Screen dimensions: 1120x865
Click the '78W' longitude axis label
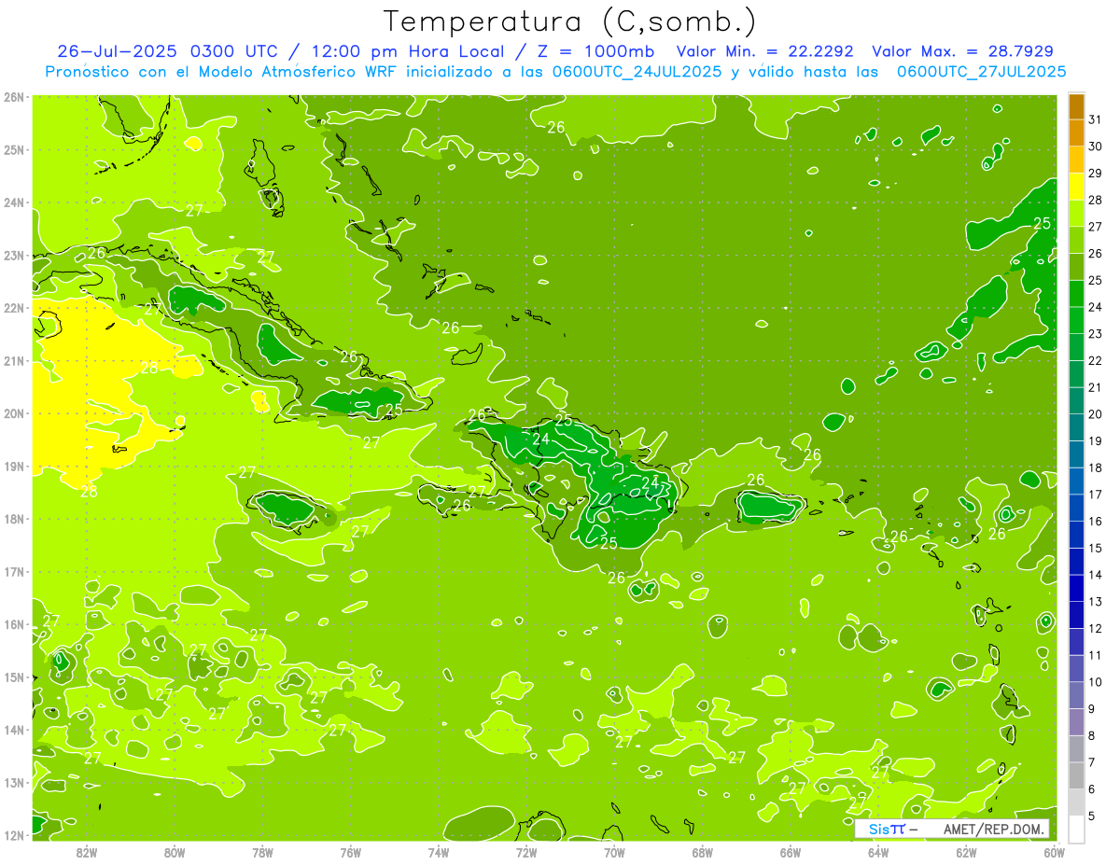point(262,852)
